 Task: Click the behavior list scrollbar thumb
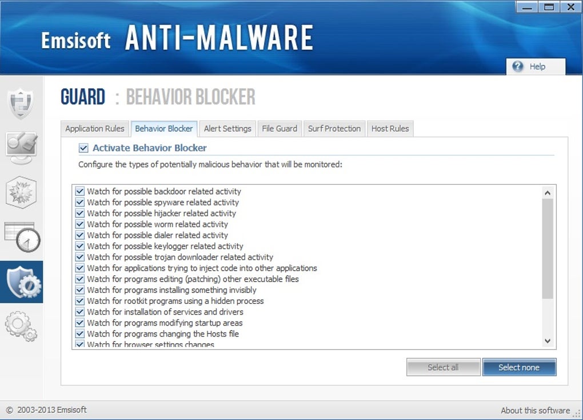[x=548, y=248]
